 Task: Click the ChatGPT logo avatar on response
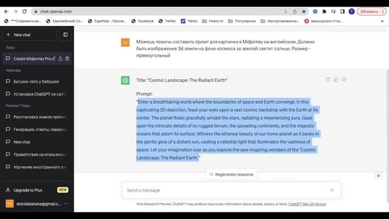click(x=125, y=80)
